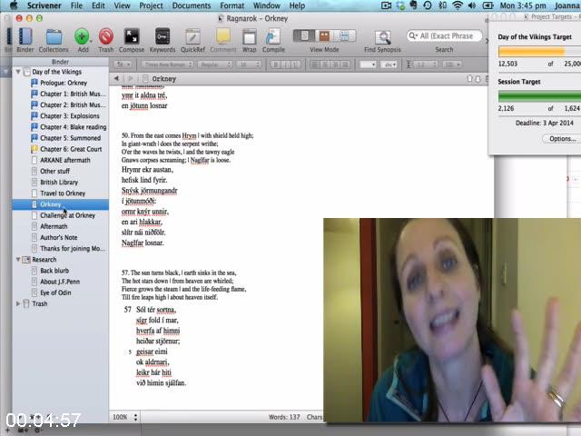The height and width of the screenshot is (436, 581).
Task: Enter Compose full-screen mode
Action: (x=132, y=37)
